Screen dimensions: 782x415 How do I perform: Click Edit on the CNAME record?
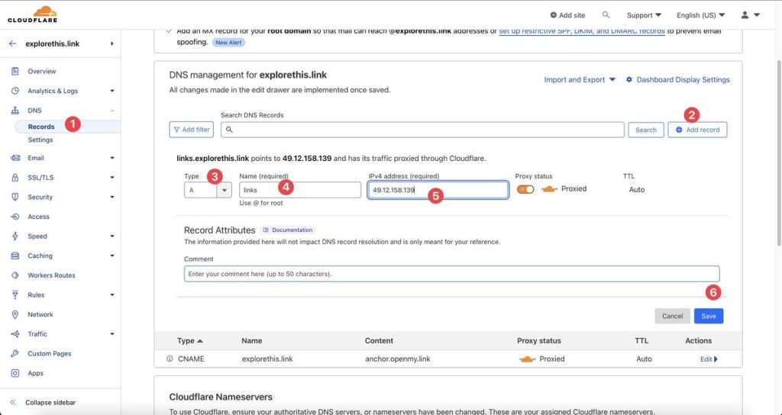point(709,359)
